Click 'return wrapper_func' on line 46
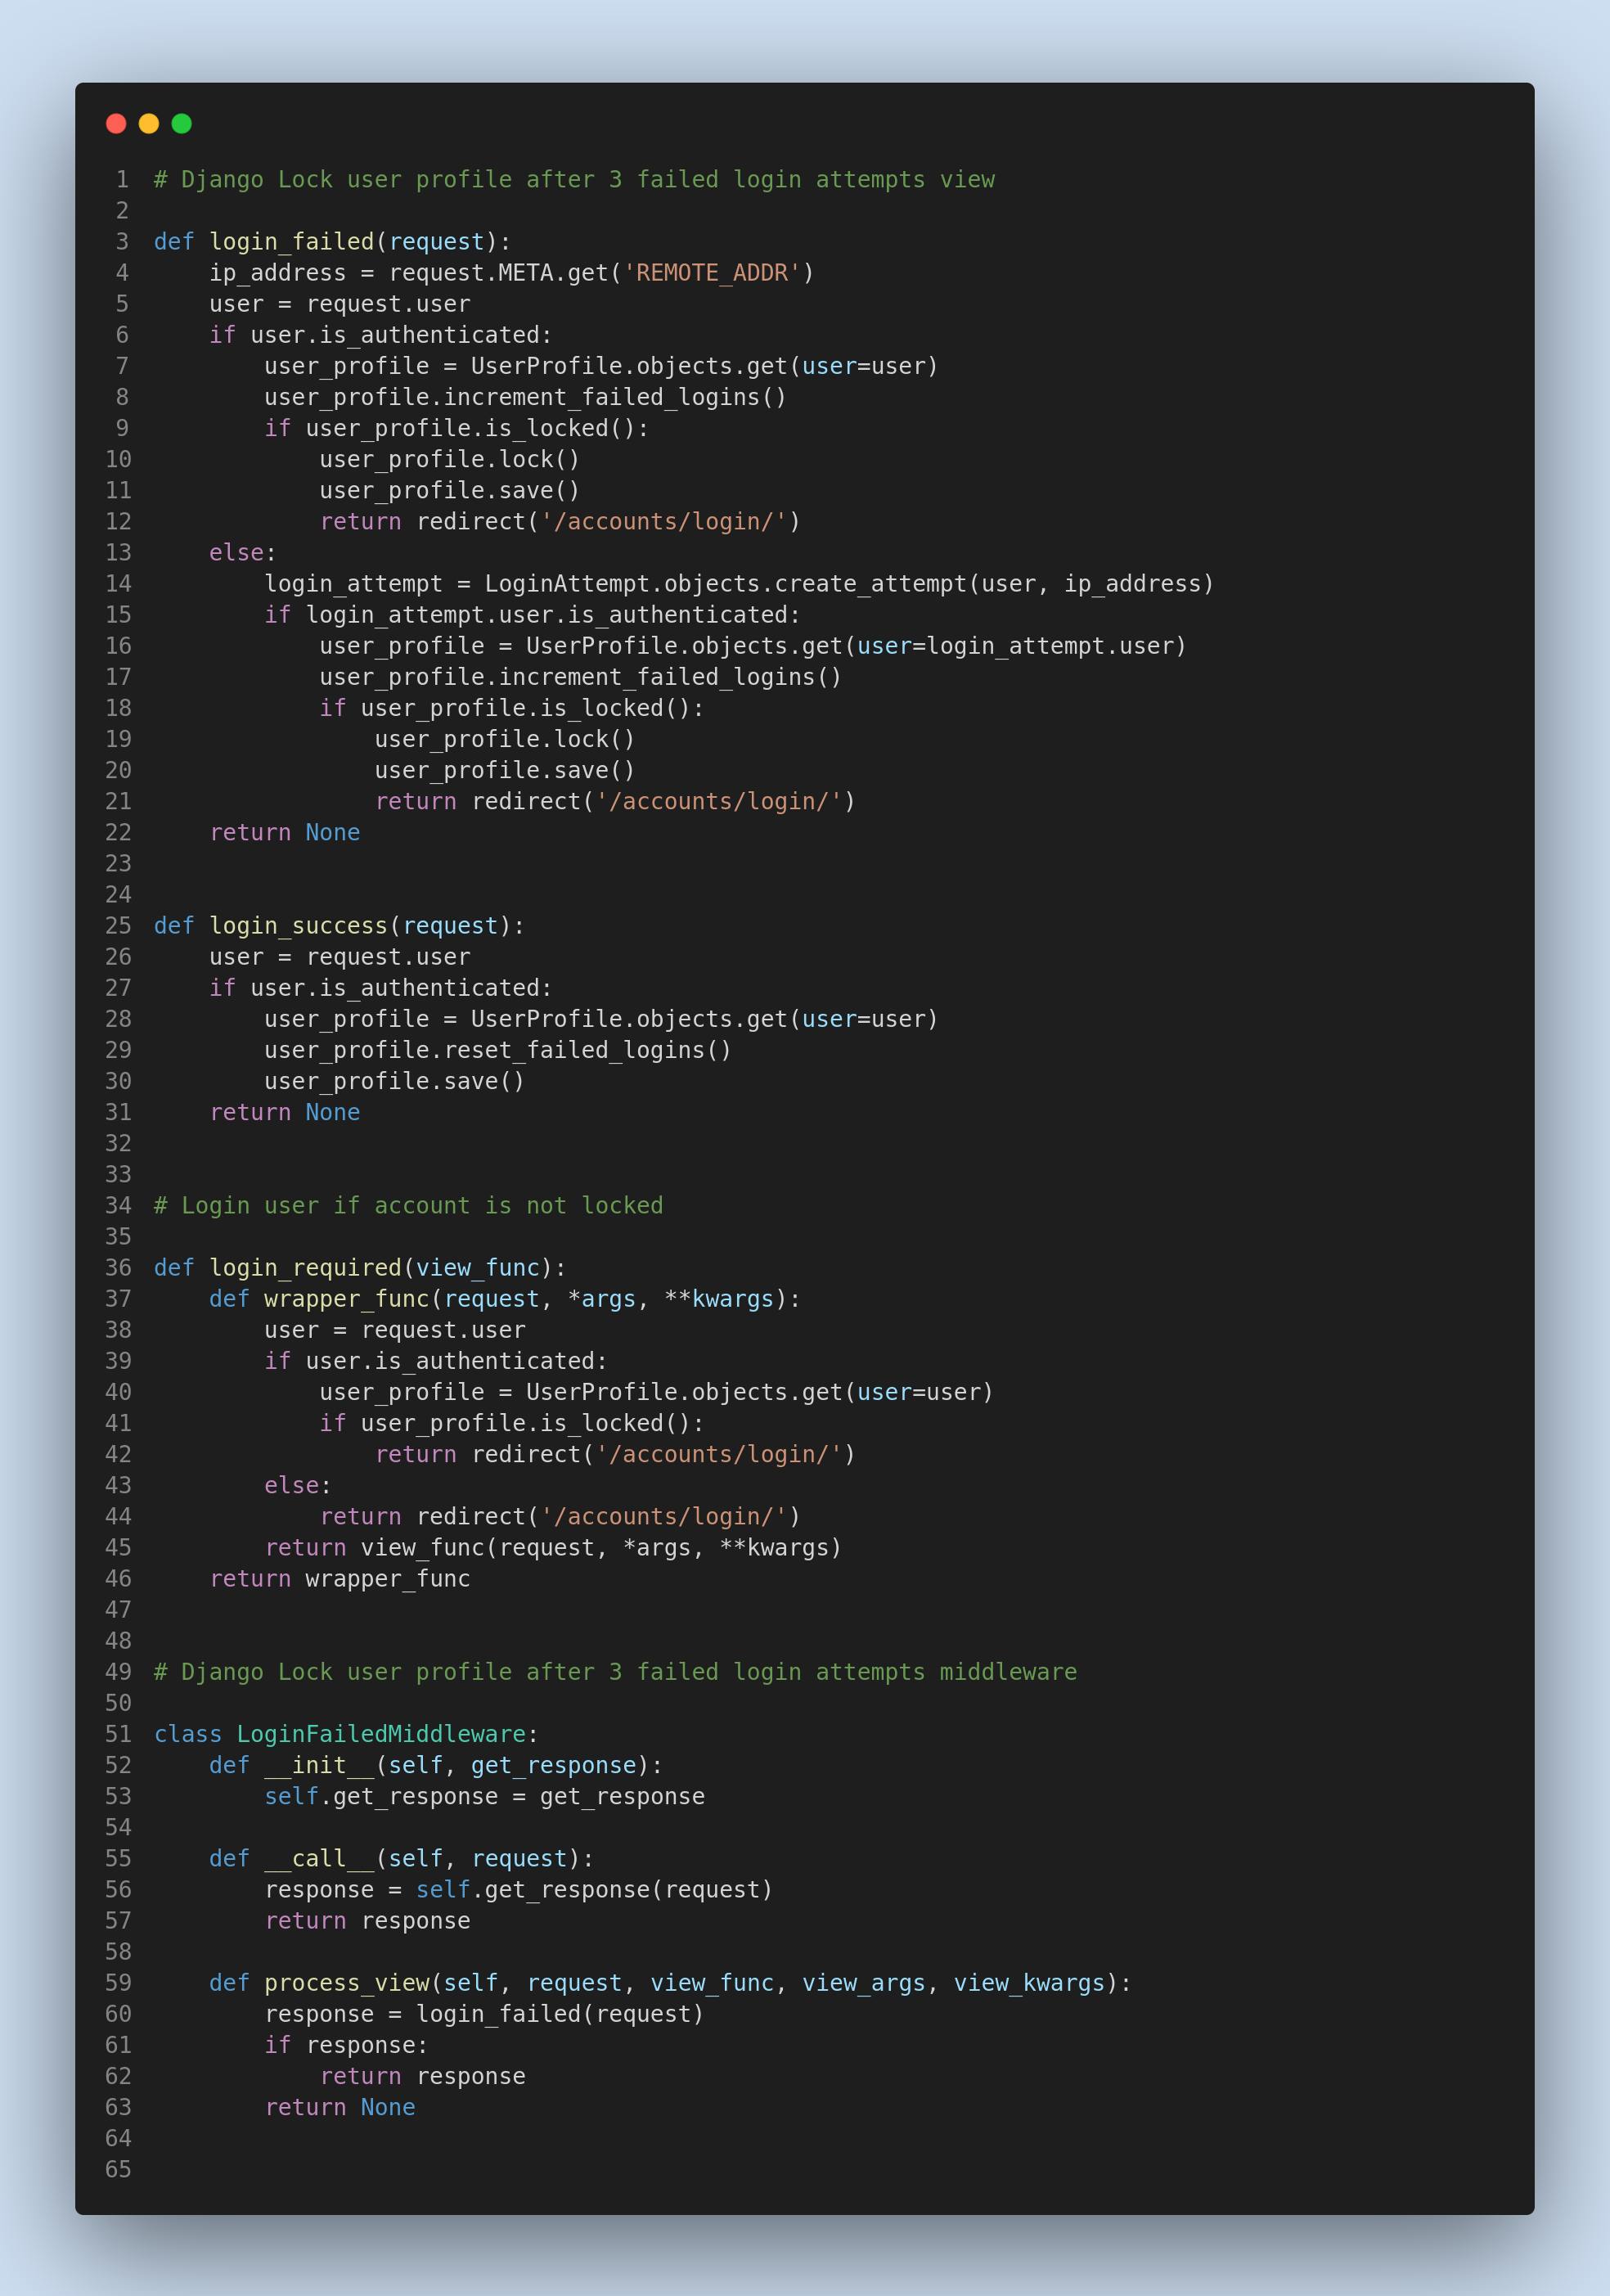The image size is (1610, 2296). coord(340,1579)
